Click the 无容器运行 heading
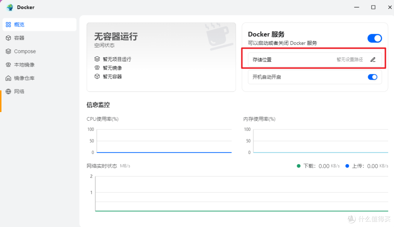 [116, 37]
